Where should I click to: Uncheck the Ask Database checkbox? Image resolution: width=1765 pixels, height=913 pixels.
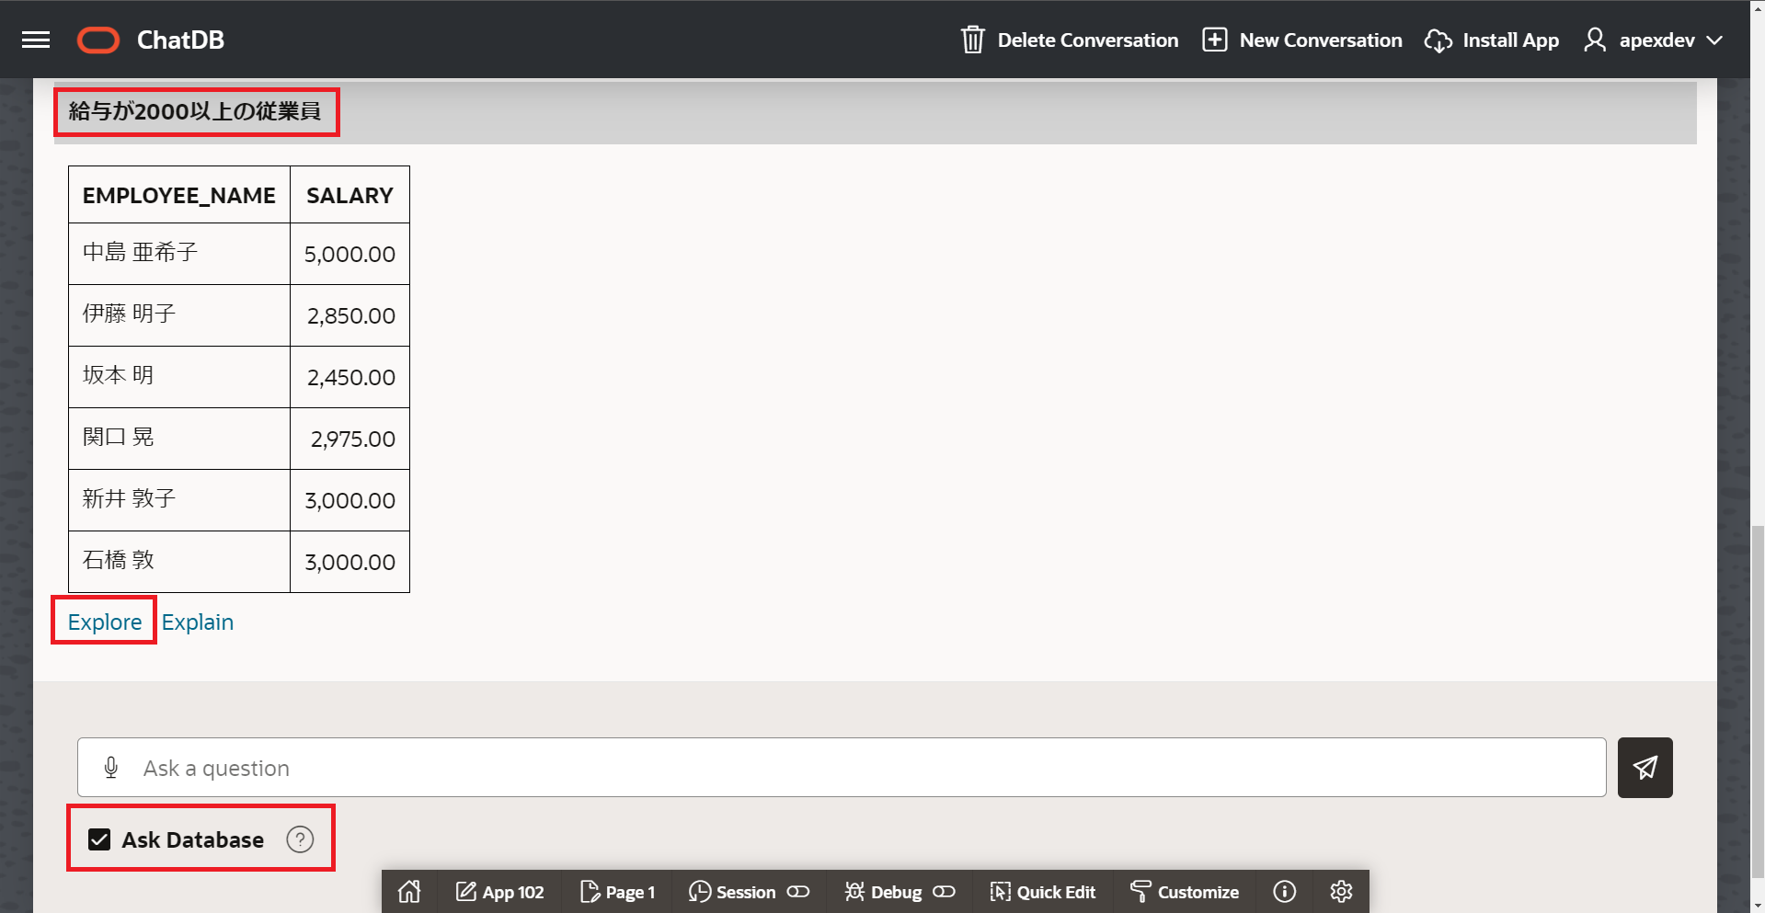(99, 839)
